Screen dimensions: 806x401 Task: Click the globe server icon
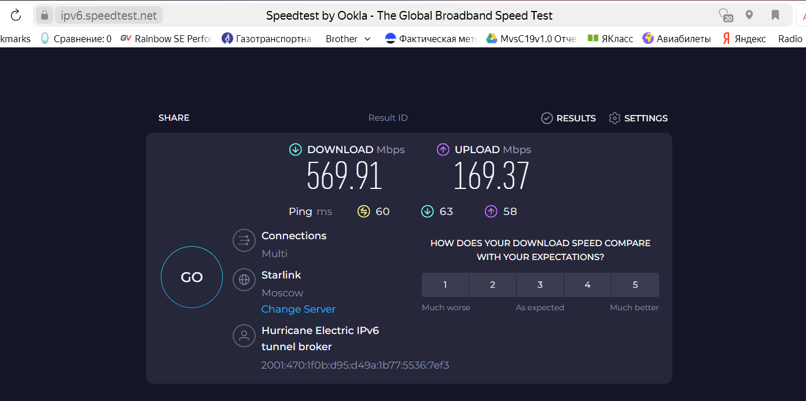244,280
